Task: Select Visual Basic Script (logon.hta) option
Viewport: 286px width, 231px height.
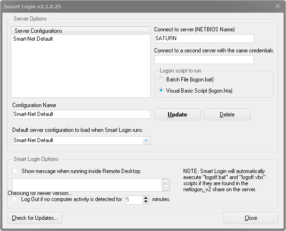Action: coord(161,90)
